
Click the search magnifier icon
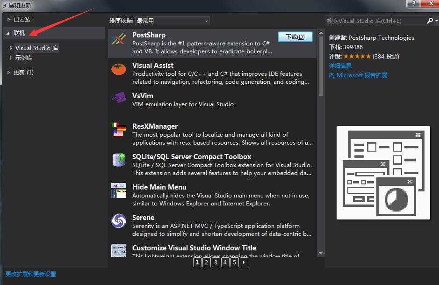pyautogui.click(x=430, y=21)
